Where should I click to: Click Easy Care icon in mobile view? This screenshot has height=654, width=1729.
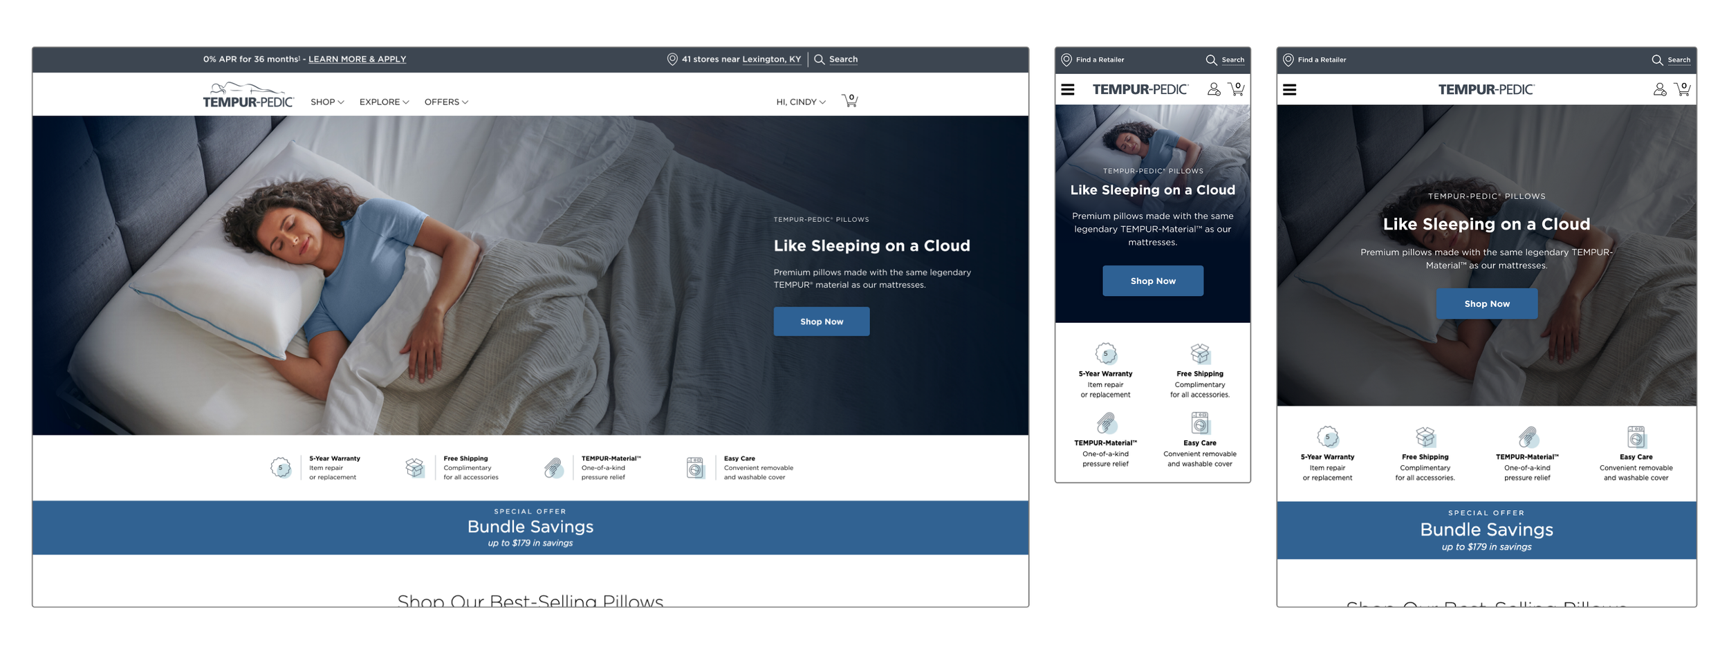[x=1200, y=423]
